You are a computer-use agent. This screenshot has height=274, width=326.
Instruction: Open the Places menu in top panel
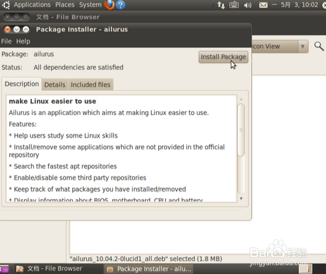65,5
